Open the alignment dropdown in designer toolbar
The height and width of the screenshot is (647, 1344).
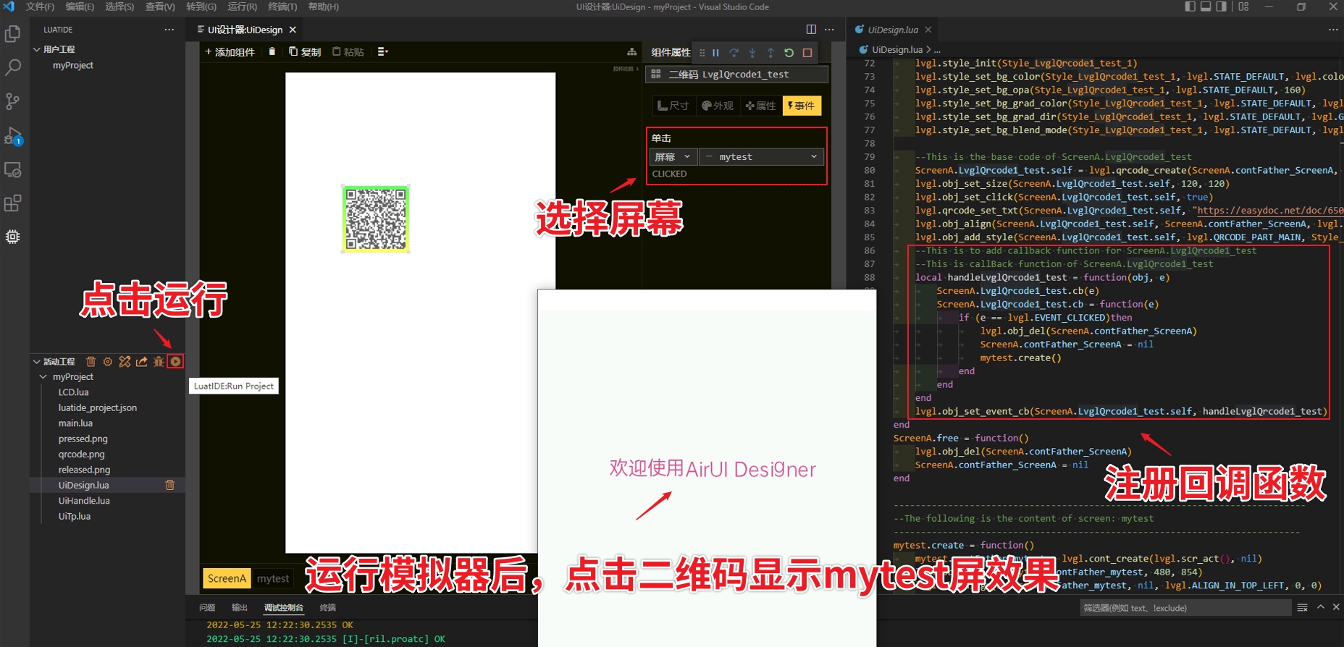[x=383, y=51]
